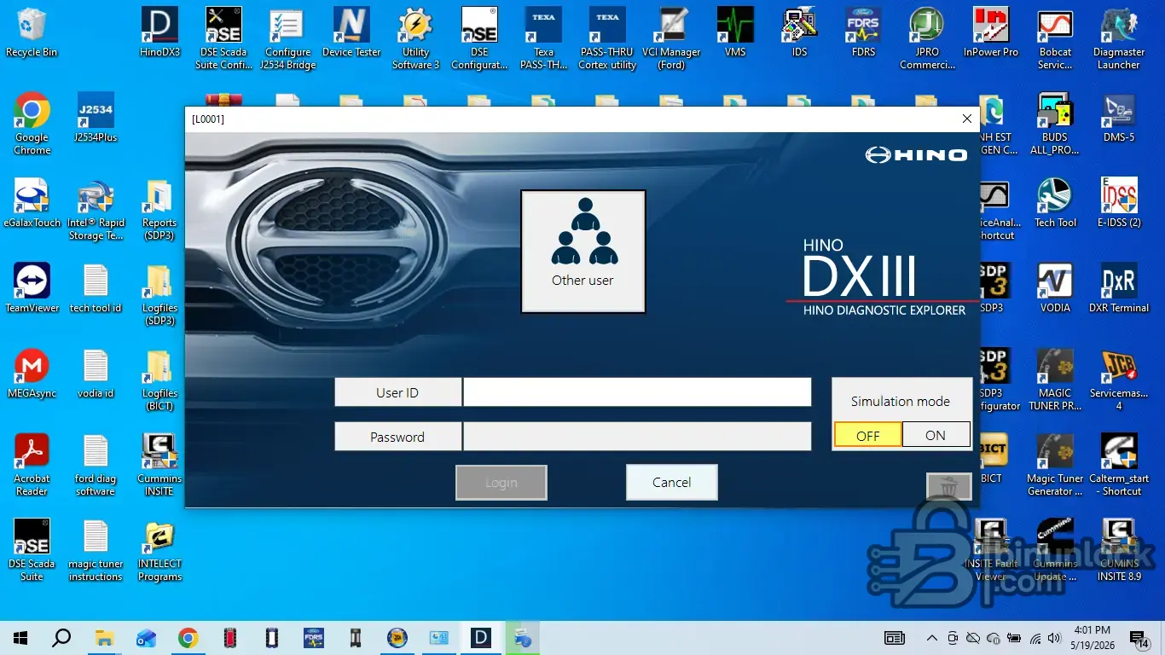Select FDRS desktop icon

click(x=863, y=32)
